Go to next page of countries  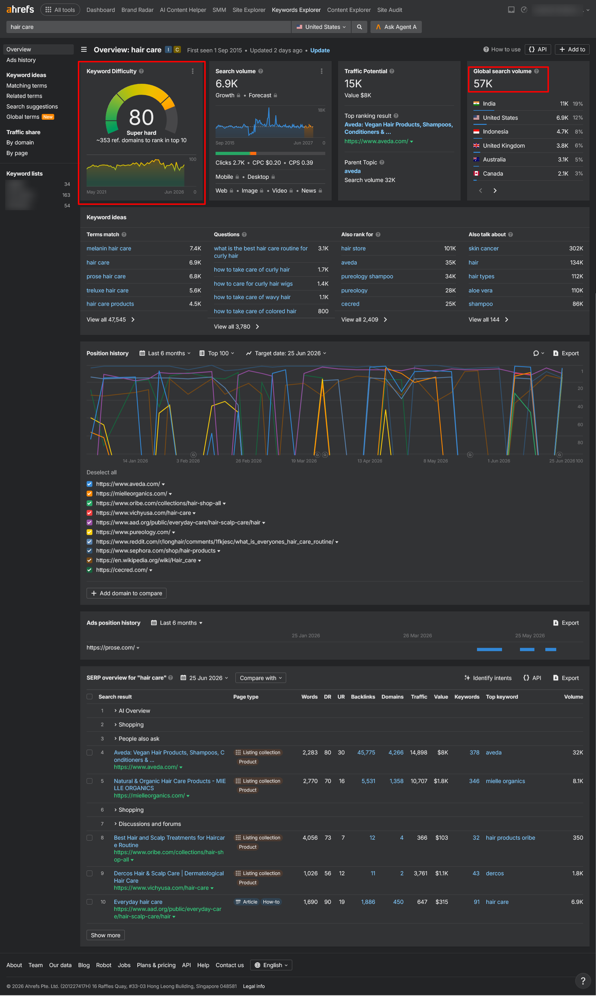495,190
